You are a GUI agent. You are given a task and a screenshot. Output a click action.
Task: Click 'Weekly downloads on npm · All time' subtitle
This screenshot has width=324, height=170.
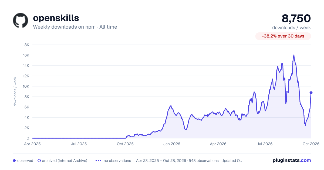[x=75, y=27]
